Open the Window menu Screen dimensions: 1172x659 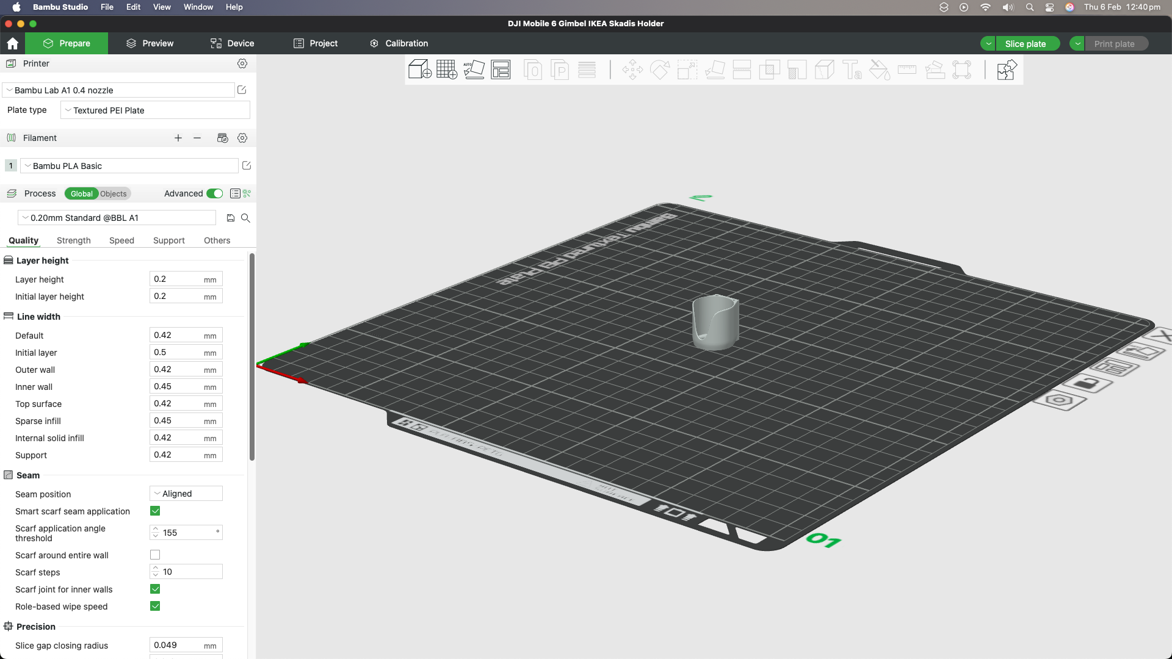tap(198, 7)
